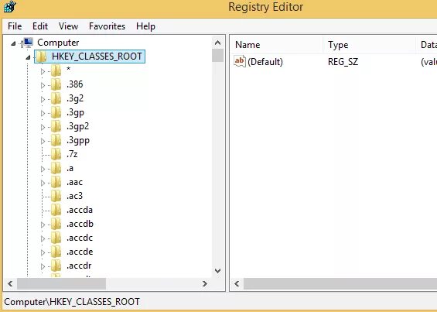Open the File menu
Viewport: 437px width, 312px height.
point(15,26)
